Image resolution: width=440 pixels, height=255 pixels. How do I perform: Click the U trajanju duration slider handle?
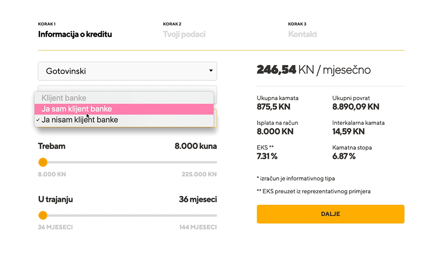43,215
